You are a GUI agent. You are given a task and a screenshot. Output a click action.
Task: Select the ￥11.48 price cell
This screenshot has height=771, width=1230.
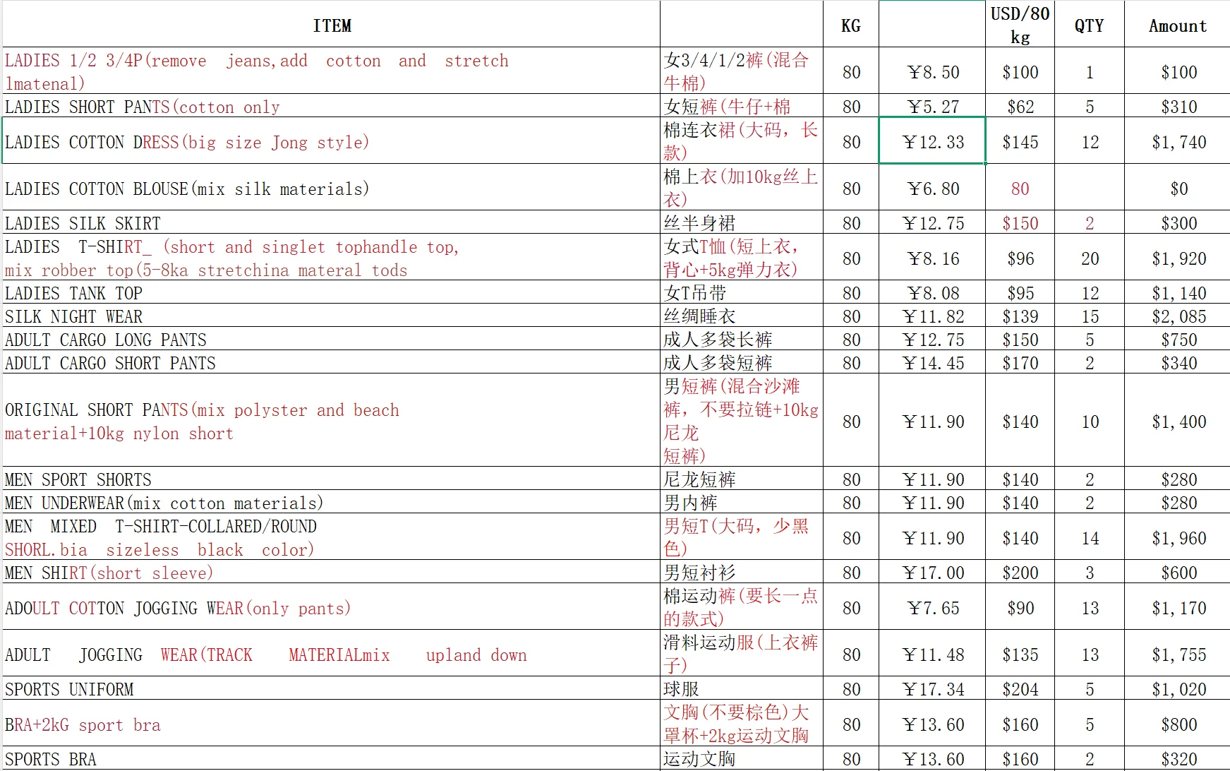tap(932, 654)
